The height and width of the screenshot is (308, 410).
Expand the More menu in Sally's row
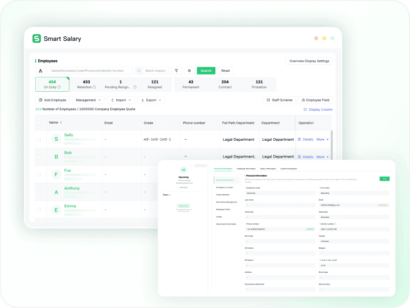tap(322, 139)
